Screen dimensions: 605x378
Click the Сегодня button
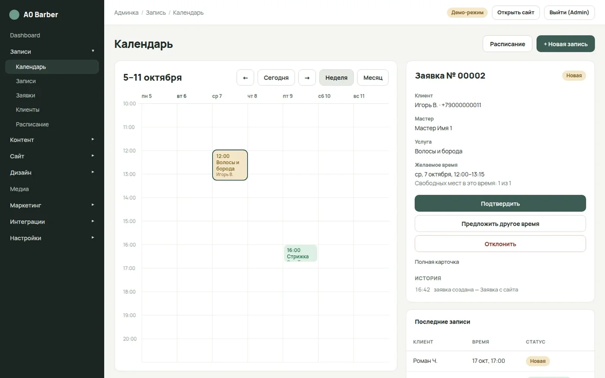coord(276,78)
